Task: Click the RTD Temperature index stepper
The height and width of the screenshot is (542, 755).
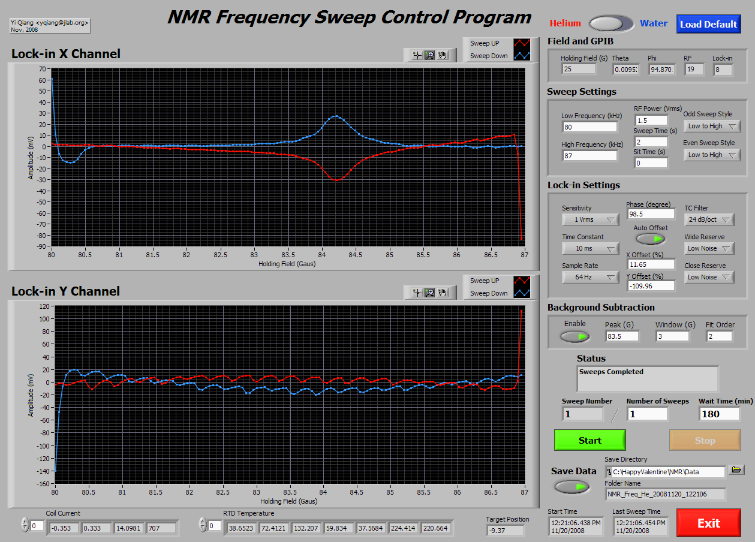Action: 201,525
